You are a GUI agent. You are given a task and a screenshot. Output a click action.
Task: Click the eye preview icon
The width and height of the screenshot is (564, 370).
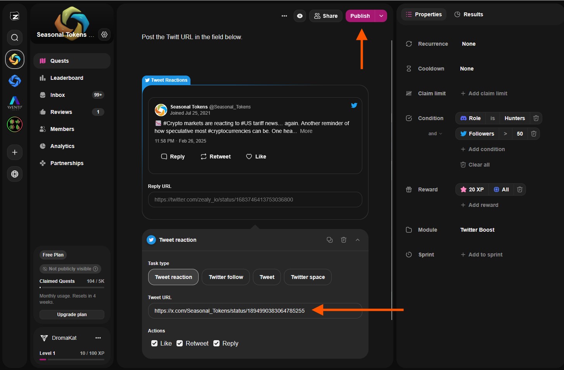point(300,16)
